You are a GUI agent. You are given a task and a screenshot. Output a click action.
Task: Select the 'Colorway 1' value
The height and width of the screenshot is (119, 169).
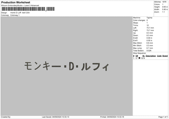click(x=15, y=15)
